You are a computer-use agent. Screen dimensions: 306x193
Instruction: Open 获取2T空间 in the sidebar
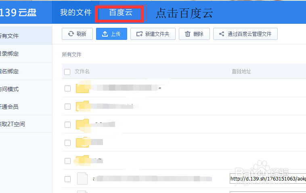click(26, 124)
